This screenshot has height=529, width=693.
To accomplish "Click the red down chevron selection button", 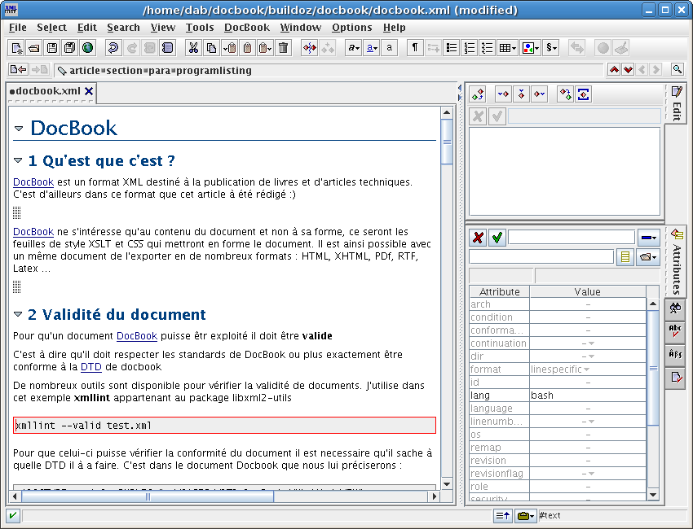I will point(628,69).
